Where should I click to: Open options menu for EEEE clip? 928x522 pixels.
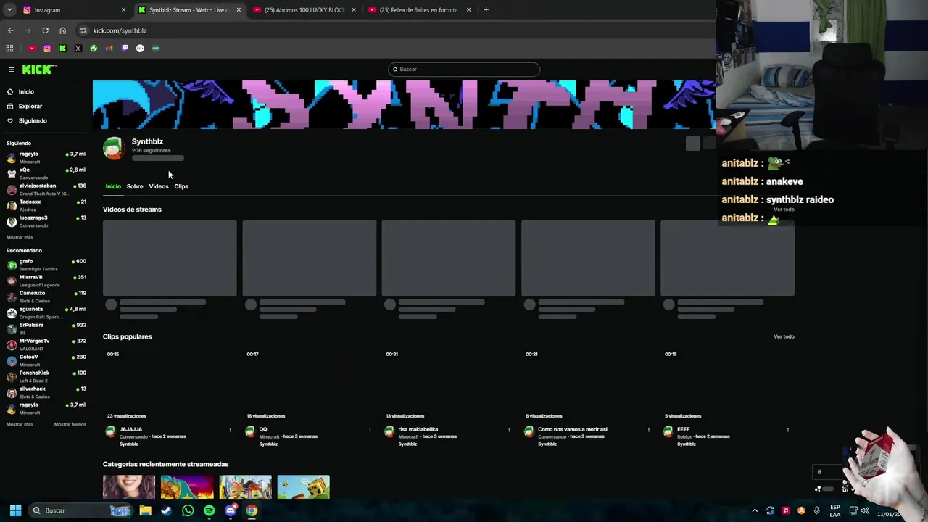pos(787,430)
